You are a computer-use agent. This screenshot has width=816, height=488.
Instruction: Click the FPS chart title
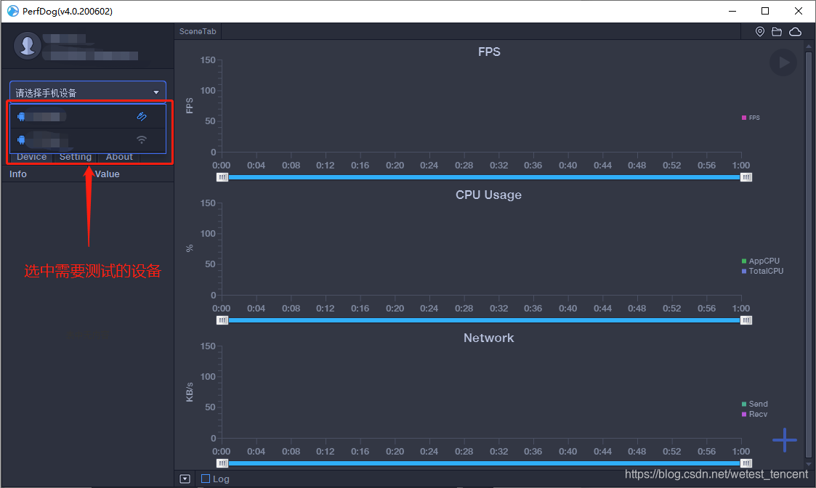click(x=489, y=52)
